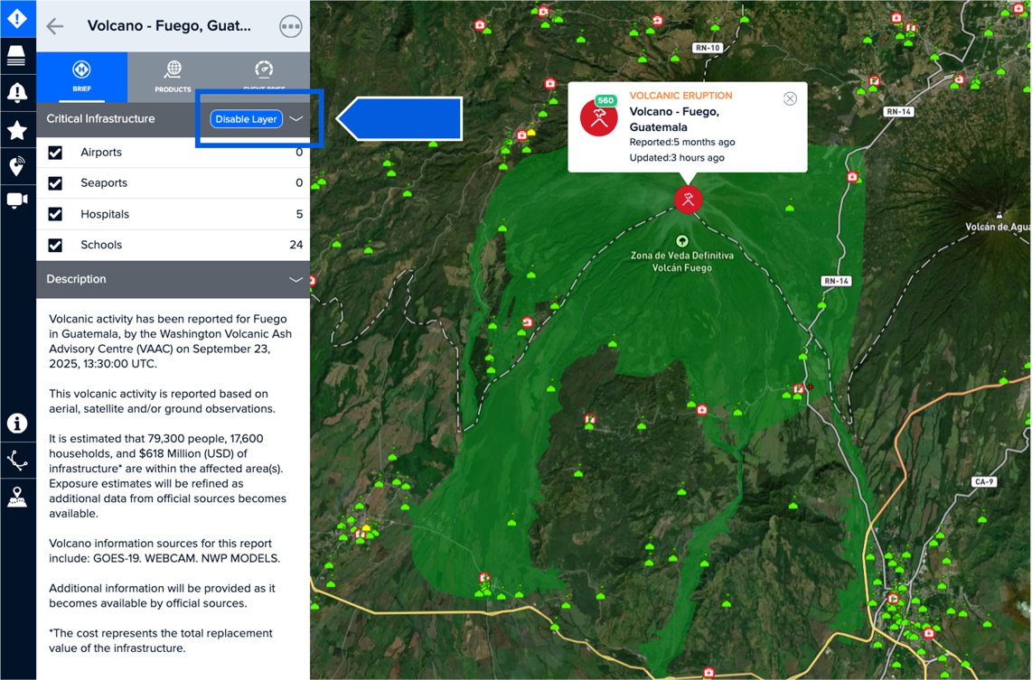
Task: Click the Volcano information sources paragraph
Action: (x=164, y=551)
